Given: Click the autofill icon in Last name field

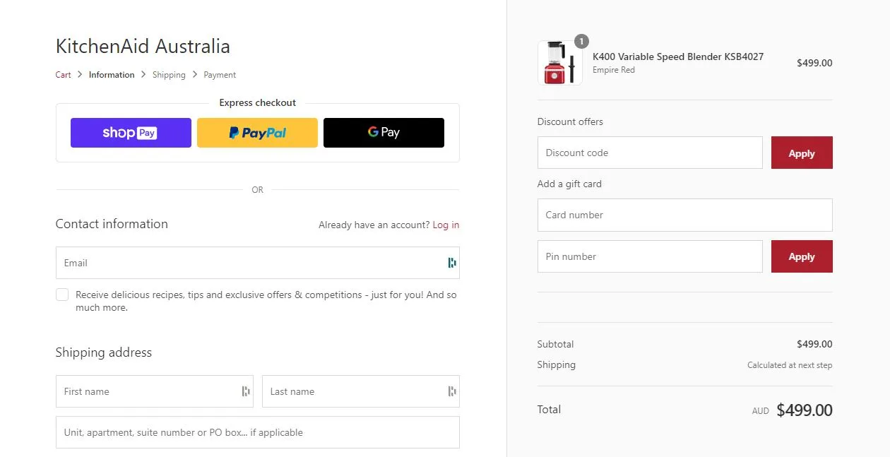Looking at the screenshot, I should tap(451, 391).
